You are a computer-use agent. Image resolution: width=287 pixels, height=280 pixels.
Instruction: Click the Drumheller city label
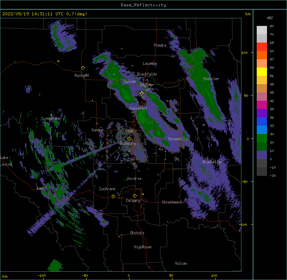212,162
